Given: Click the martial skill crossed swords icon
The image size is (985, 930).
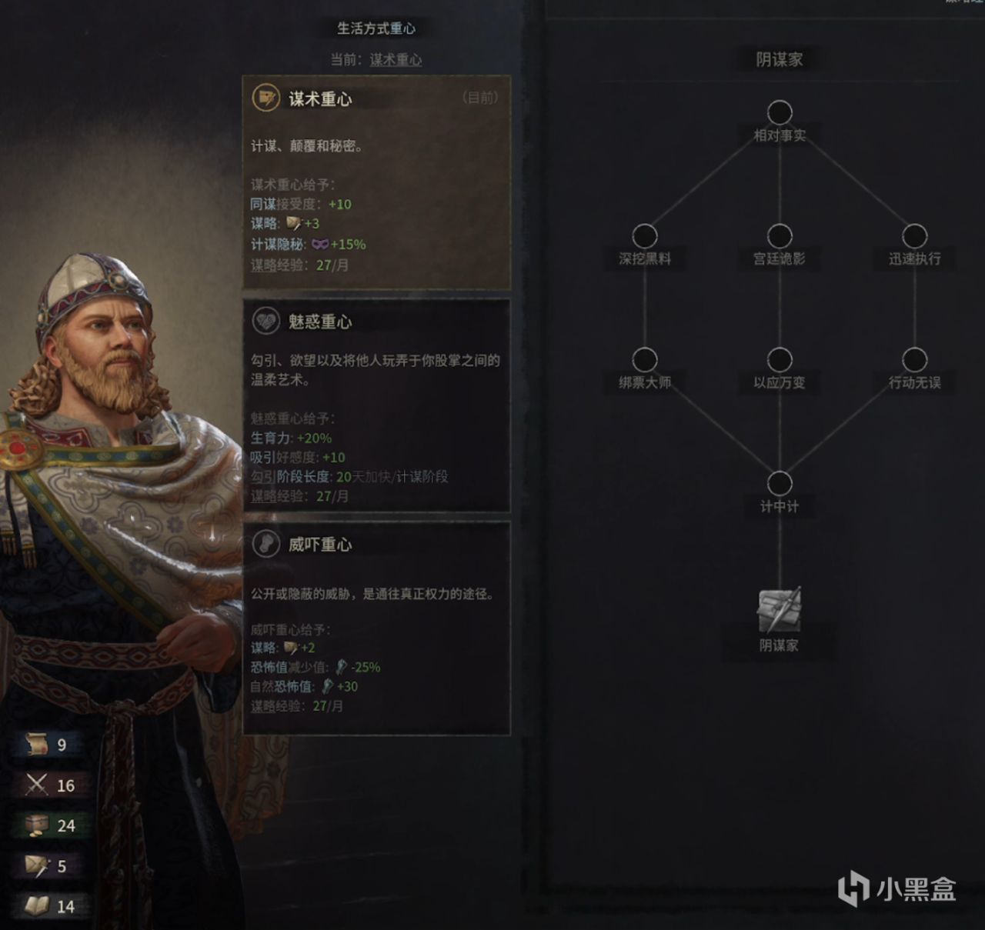Looking at the screenshot, I should (x=37, y=785).
